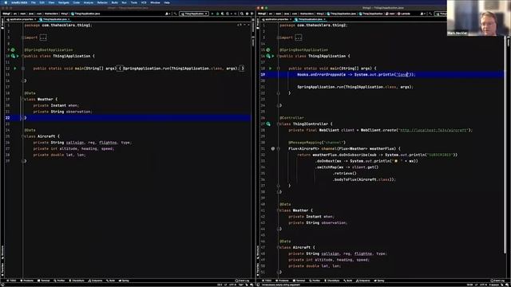Viewport: 511px width, 287px height.
Task: Open the Thing1Application run configuration dropdown
Action: [x=194, y=14]
